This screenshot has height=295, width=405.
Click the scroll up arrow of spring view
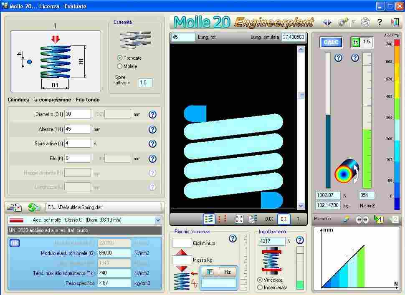tap(301, 49)
